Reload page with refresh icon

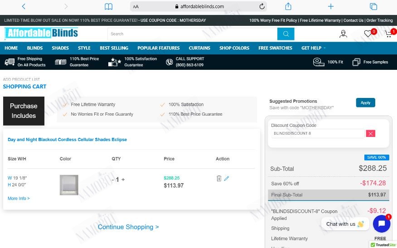[x=262, y=7]
